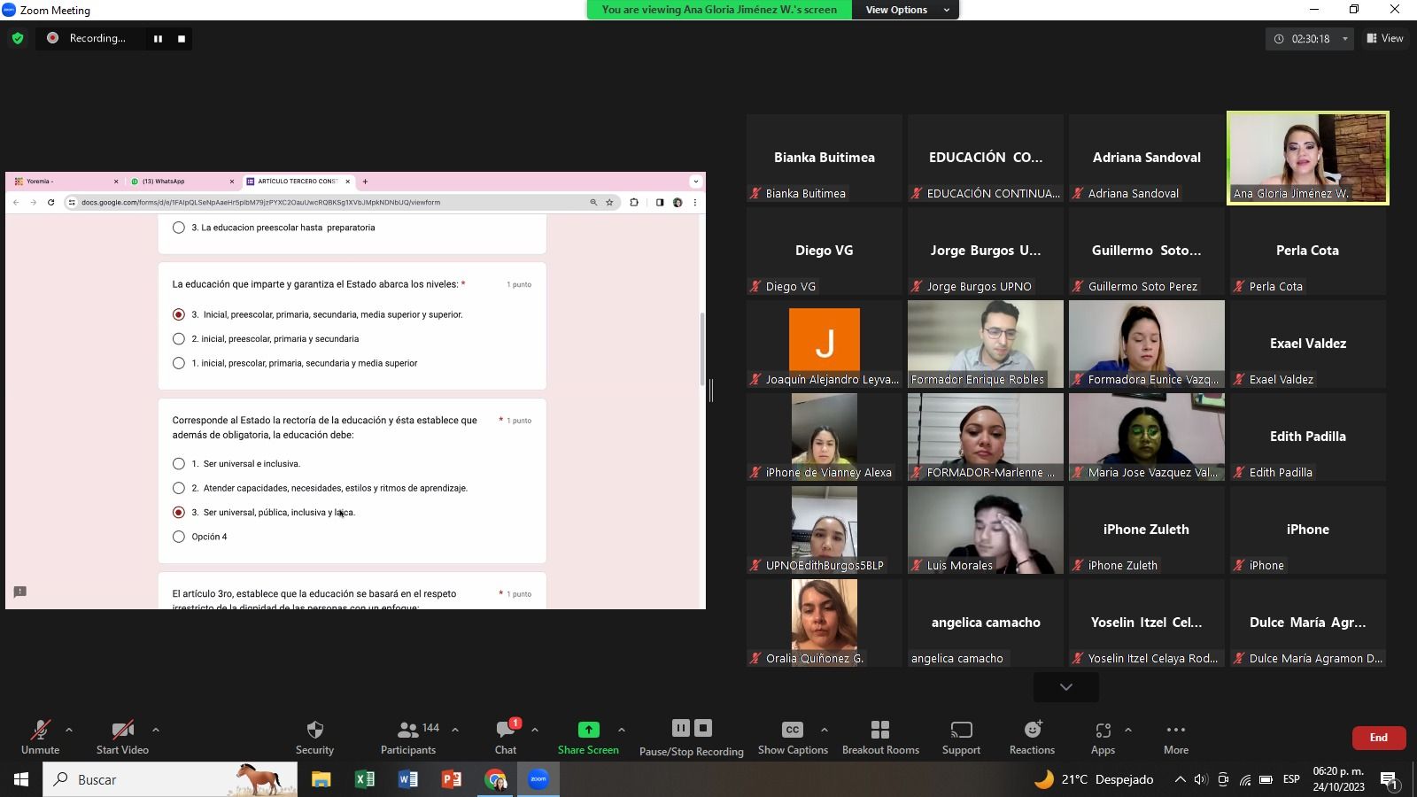Show next page of participant videos
Viewport: 1417px width, 797px height.
tap(1065, 687)
